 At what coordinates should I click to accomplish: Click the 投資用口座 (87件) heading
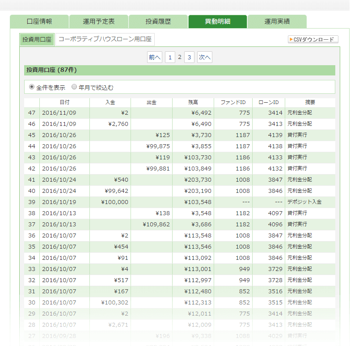click(51, 70)
